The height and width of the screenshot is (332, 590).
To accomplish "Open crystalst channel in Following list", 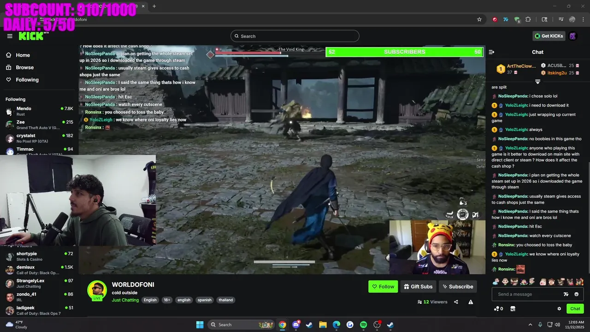I will pyautogui.click(x=39, y=138).
